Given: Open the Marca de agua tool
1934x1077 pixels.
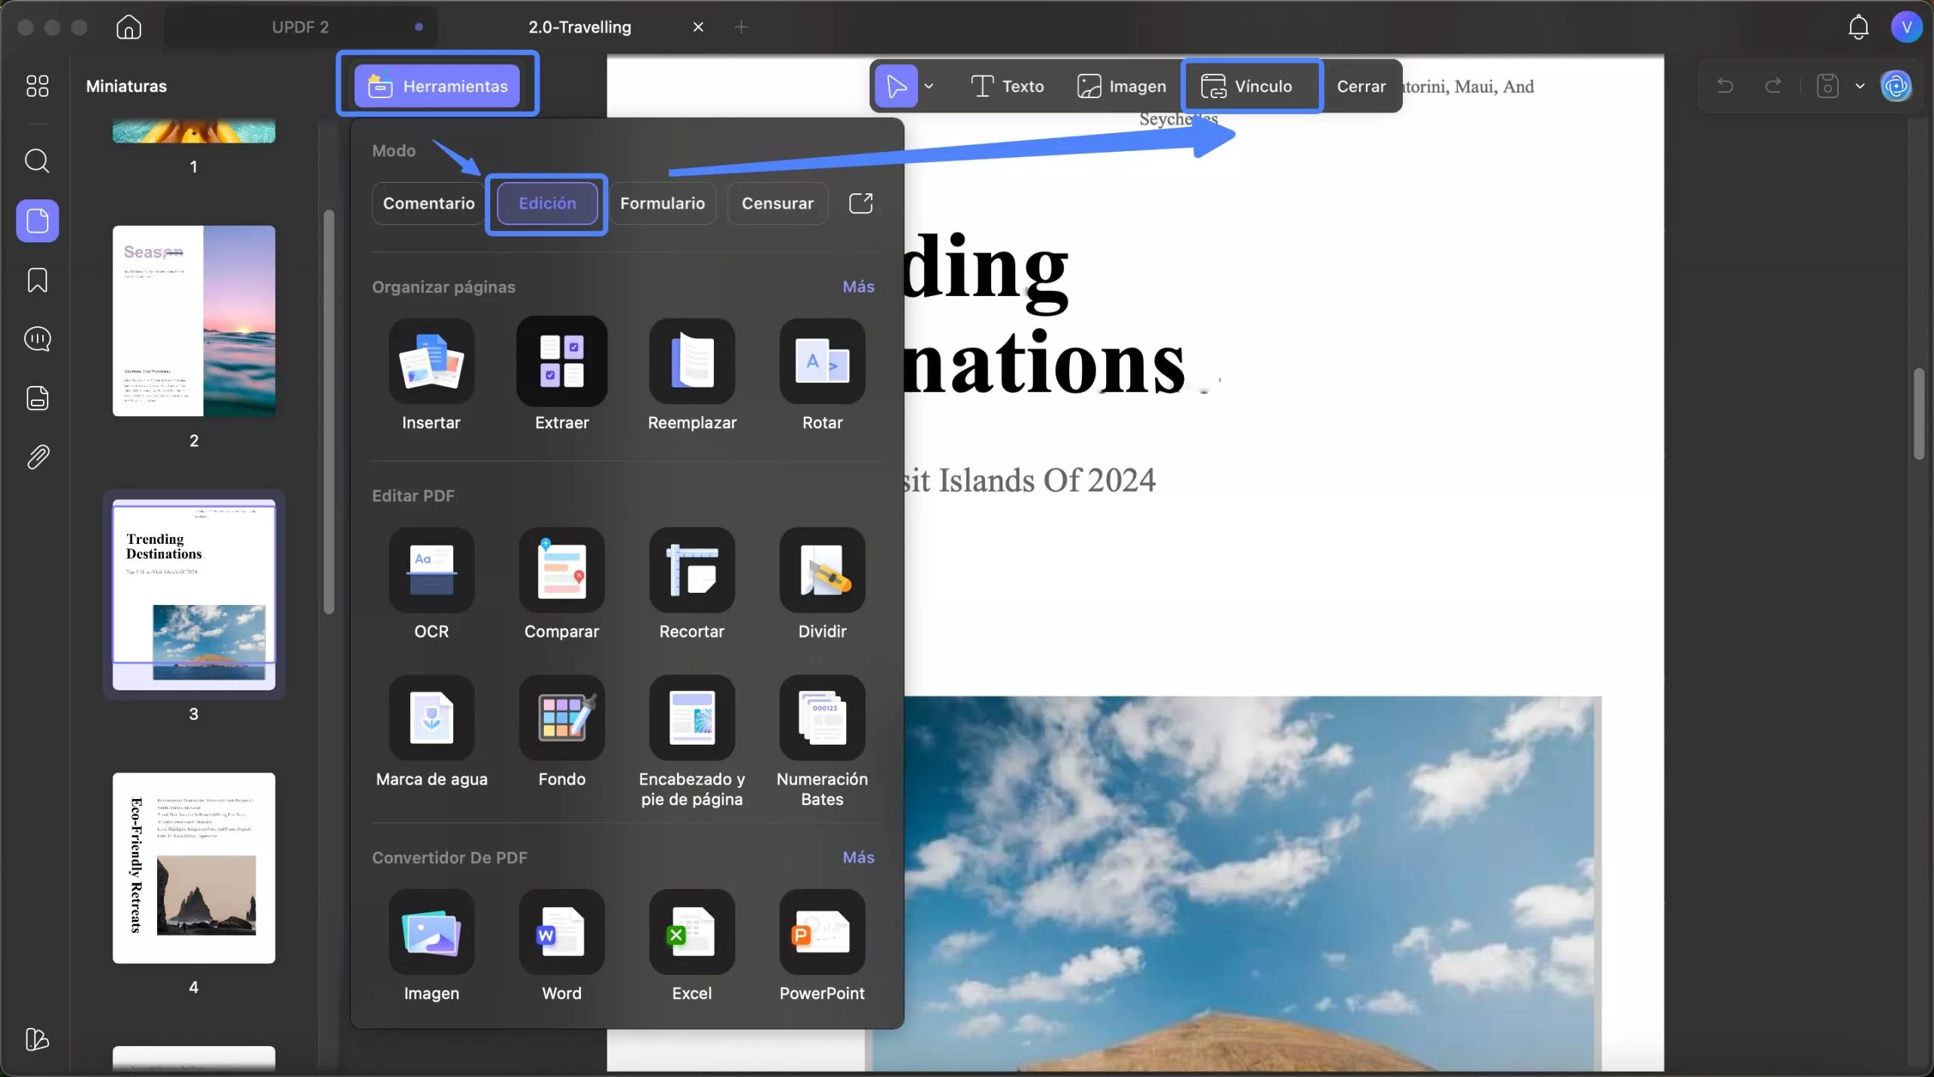Looking at the screenshot, I should tap(431, 732).
